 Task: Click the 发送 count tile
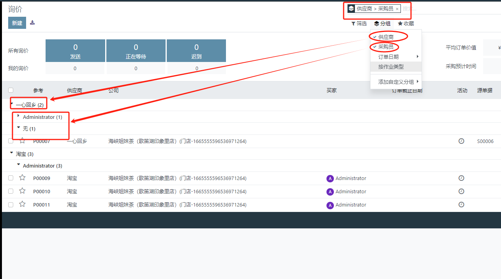coord(75,51)
